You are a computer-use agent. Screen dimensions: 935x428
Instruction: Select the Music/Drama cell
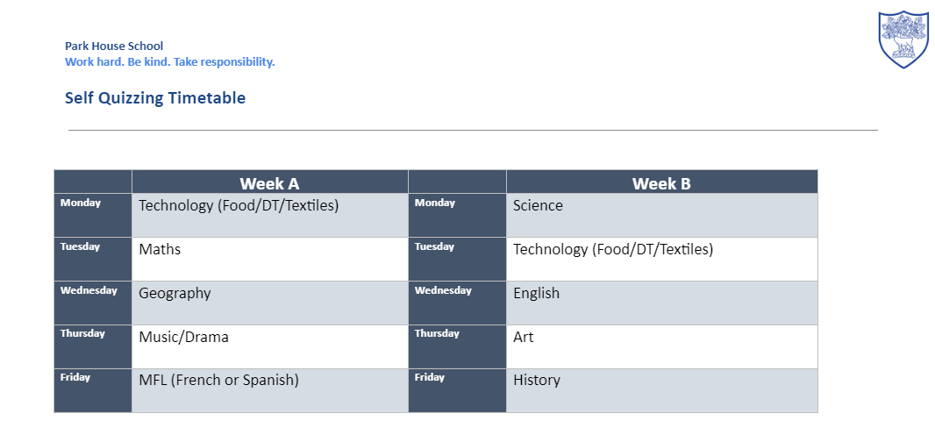point(270,346)
